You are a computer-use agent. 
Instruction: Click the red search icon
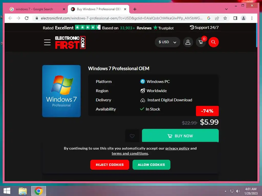(214, 42)
